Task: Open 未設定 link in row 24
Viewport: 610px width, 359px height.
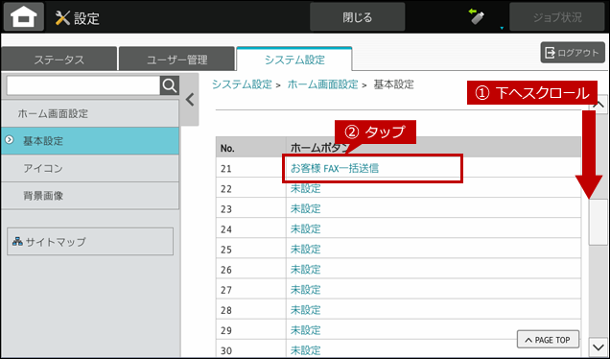Action: tap(305, 229)
